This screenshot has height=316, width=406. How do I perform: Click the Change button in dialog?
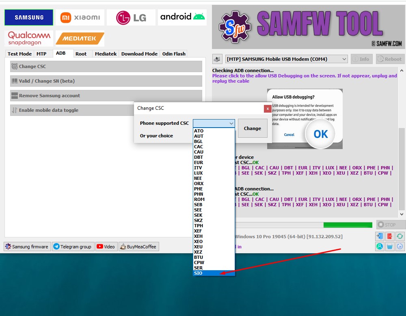click(x=253, y=128)
